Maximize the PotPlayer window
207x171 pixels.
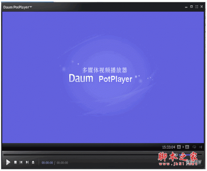click(191, 7)
